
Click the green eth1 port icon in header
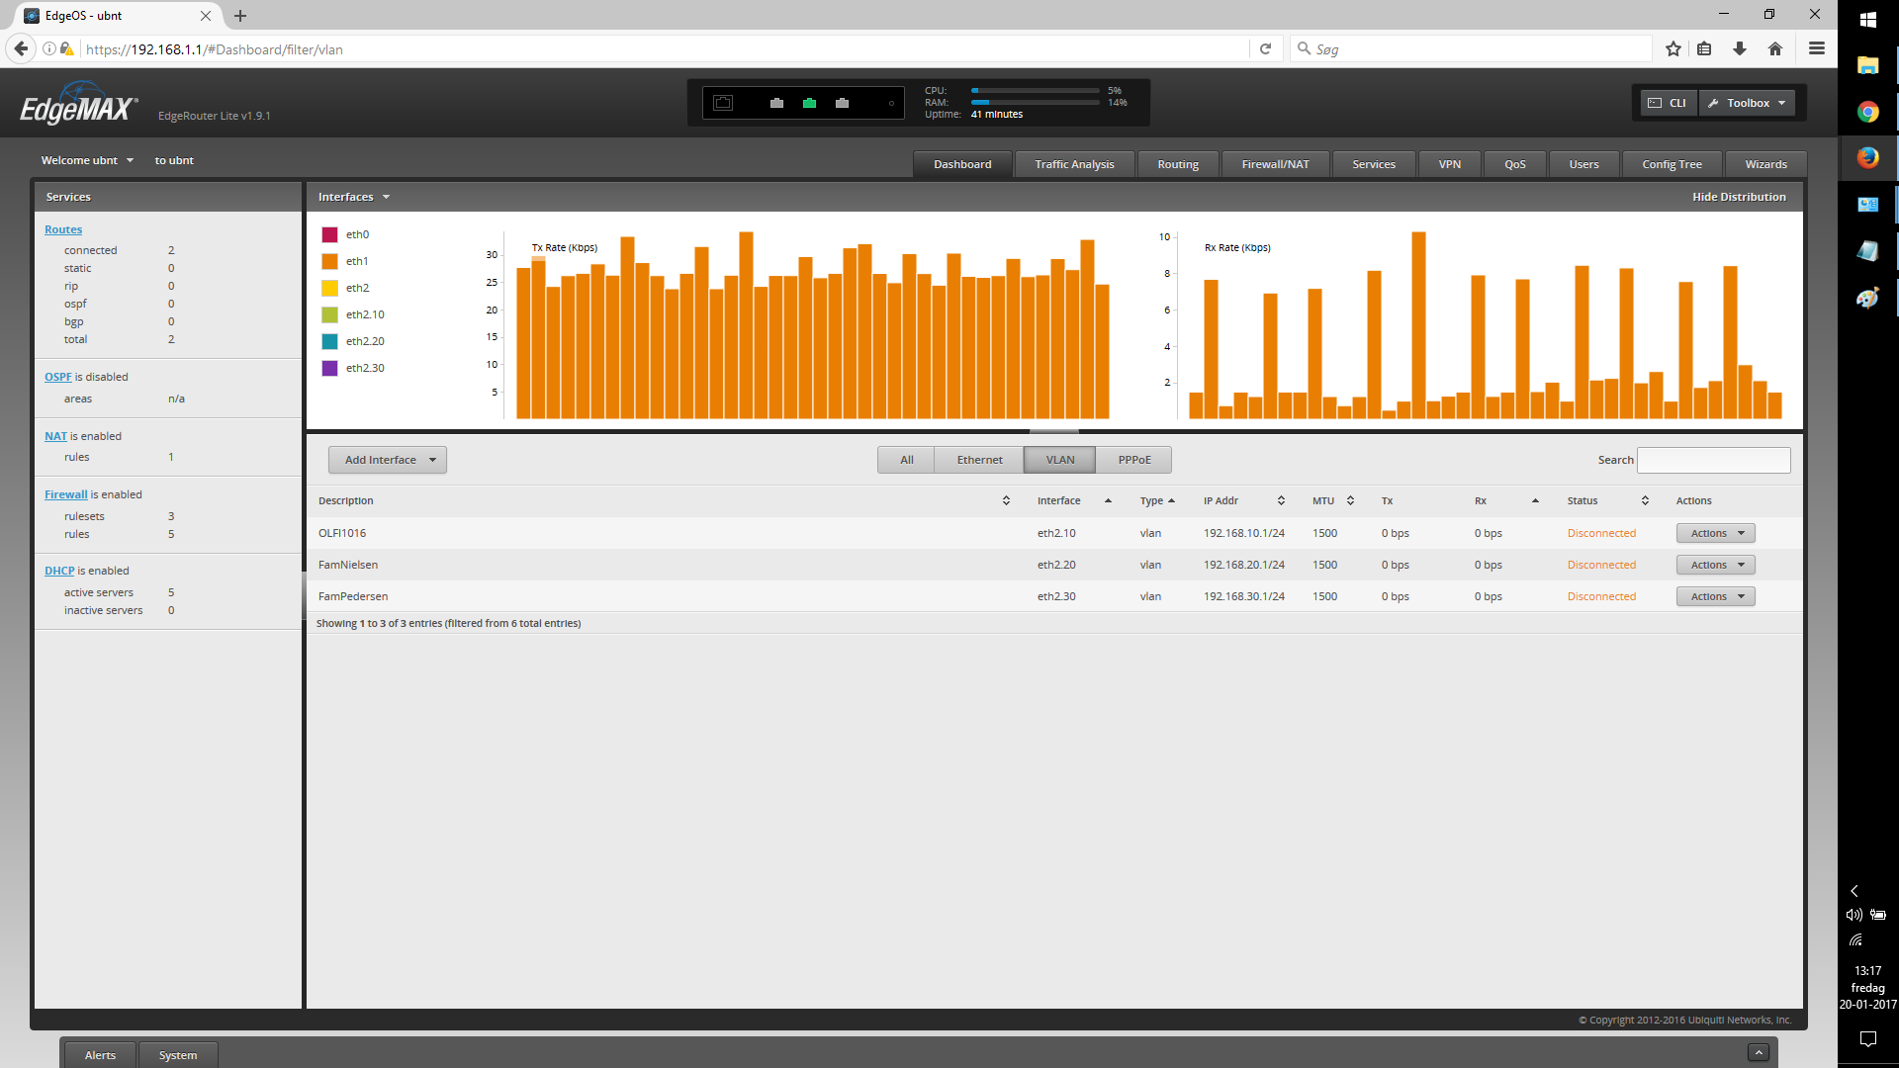tap(809, 103)
